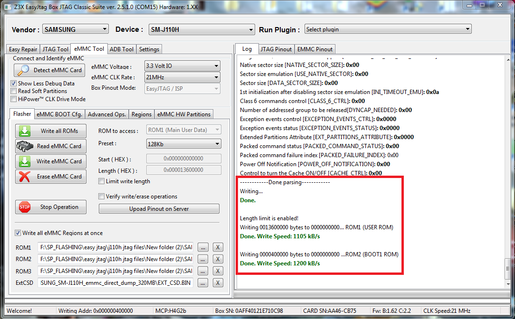
Task: Click the green arrow icon on Write eMMC Card
Action: 25,161
